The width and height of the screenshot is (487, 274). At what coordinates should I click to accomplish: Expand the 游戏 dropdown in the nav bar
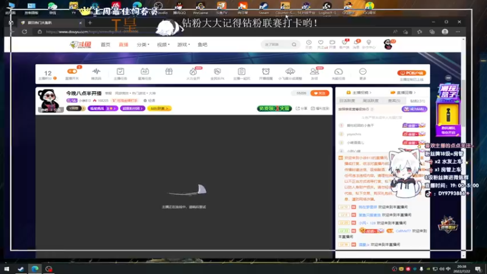tap(183, 44)
